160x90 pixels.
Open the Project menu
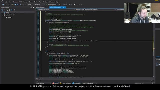pyautogui.click(x=15, y=2)
